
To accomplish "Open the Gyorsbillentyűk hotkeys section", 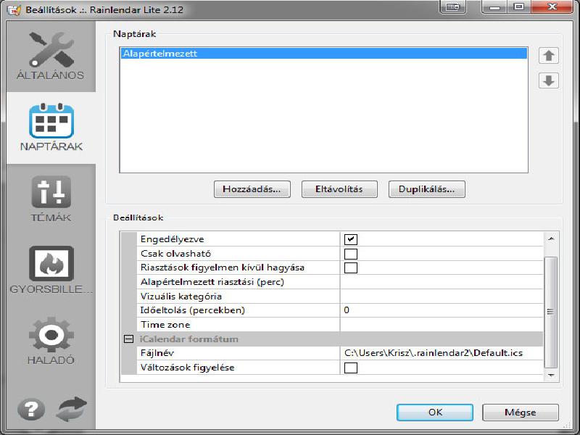I will click(51, 270).
